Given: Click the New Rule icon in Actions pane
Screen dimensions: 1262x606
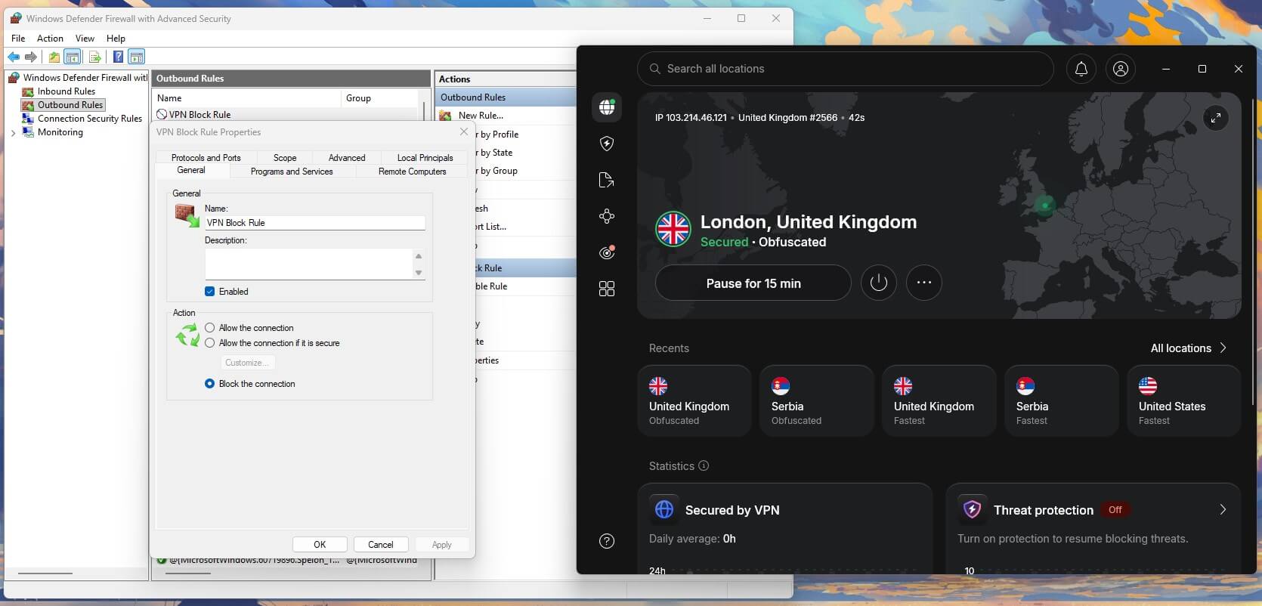Looking at the screenshot, I should coord(446,116).
